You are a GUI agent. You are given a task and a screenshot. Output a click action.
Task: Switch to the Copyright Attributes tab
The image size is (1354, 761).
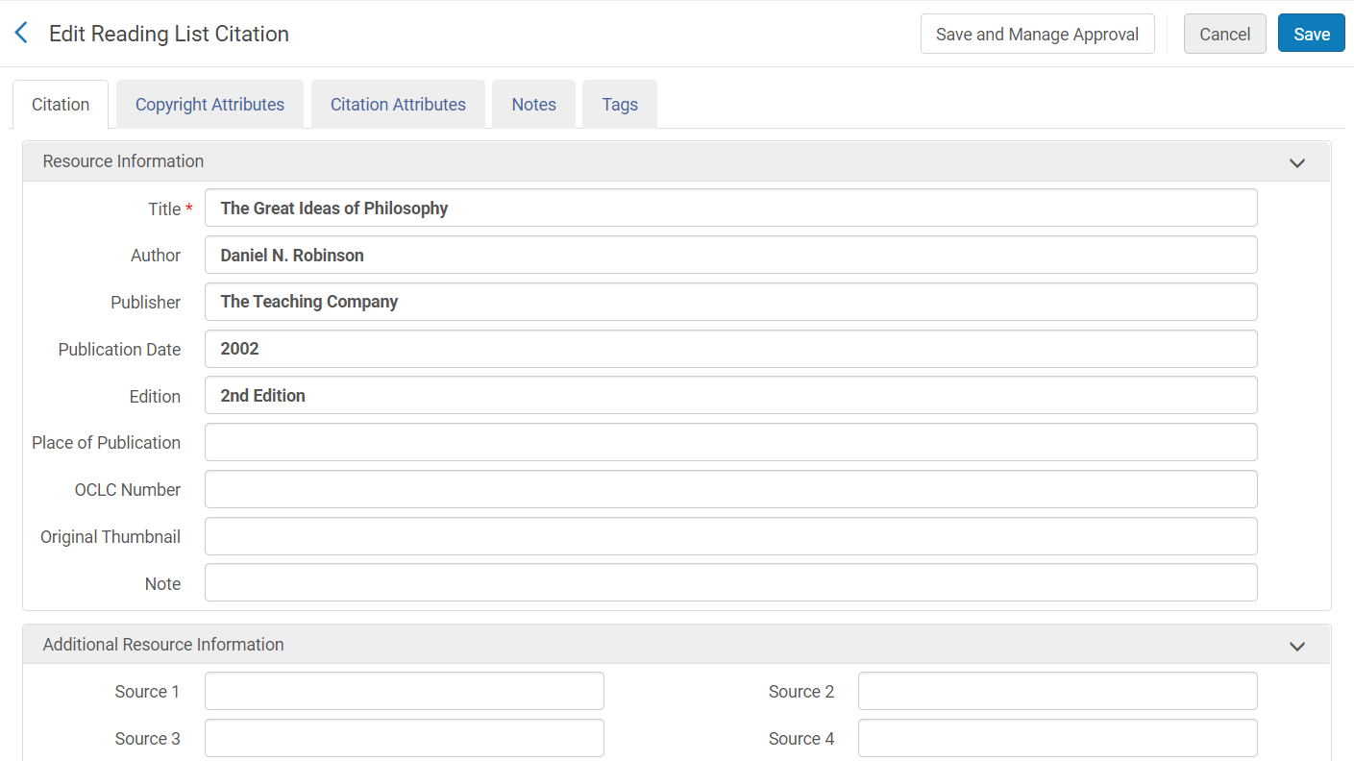tap(209, 105)
